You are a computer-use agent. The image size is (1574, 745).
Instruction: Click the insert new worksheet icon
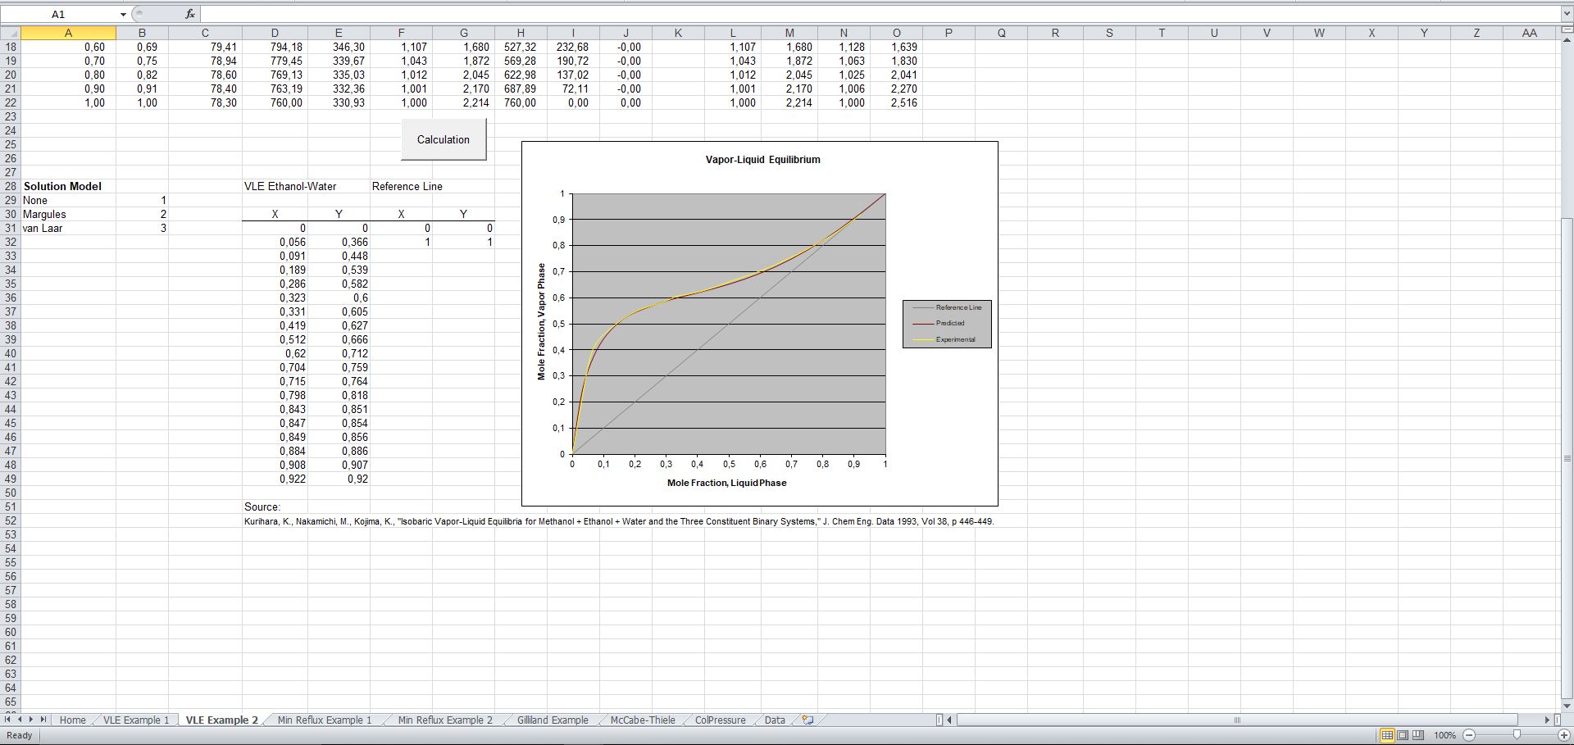pos(807,720)
